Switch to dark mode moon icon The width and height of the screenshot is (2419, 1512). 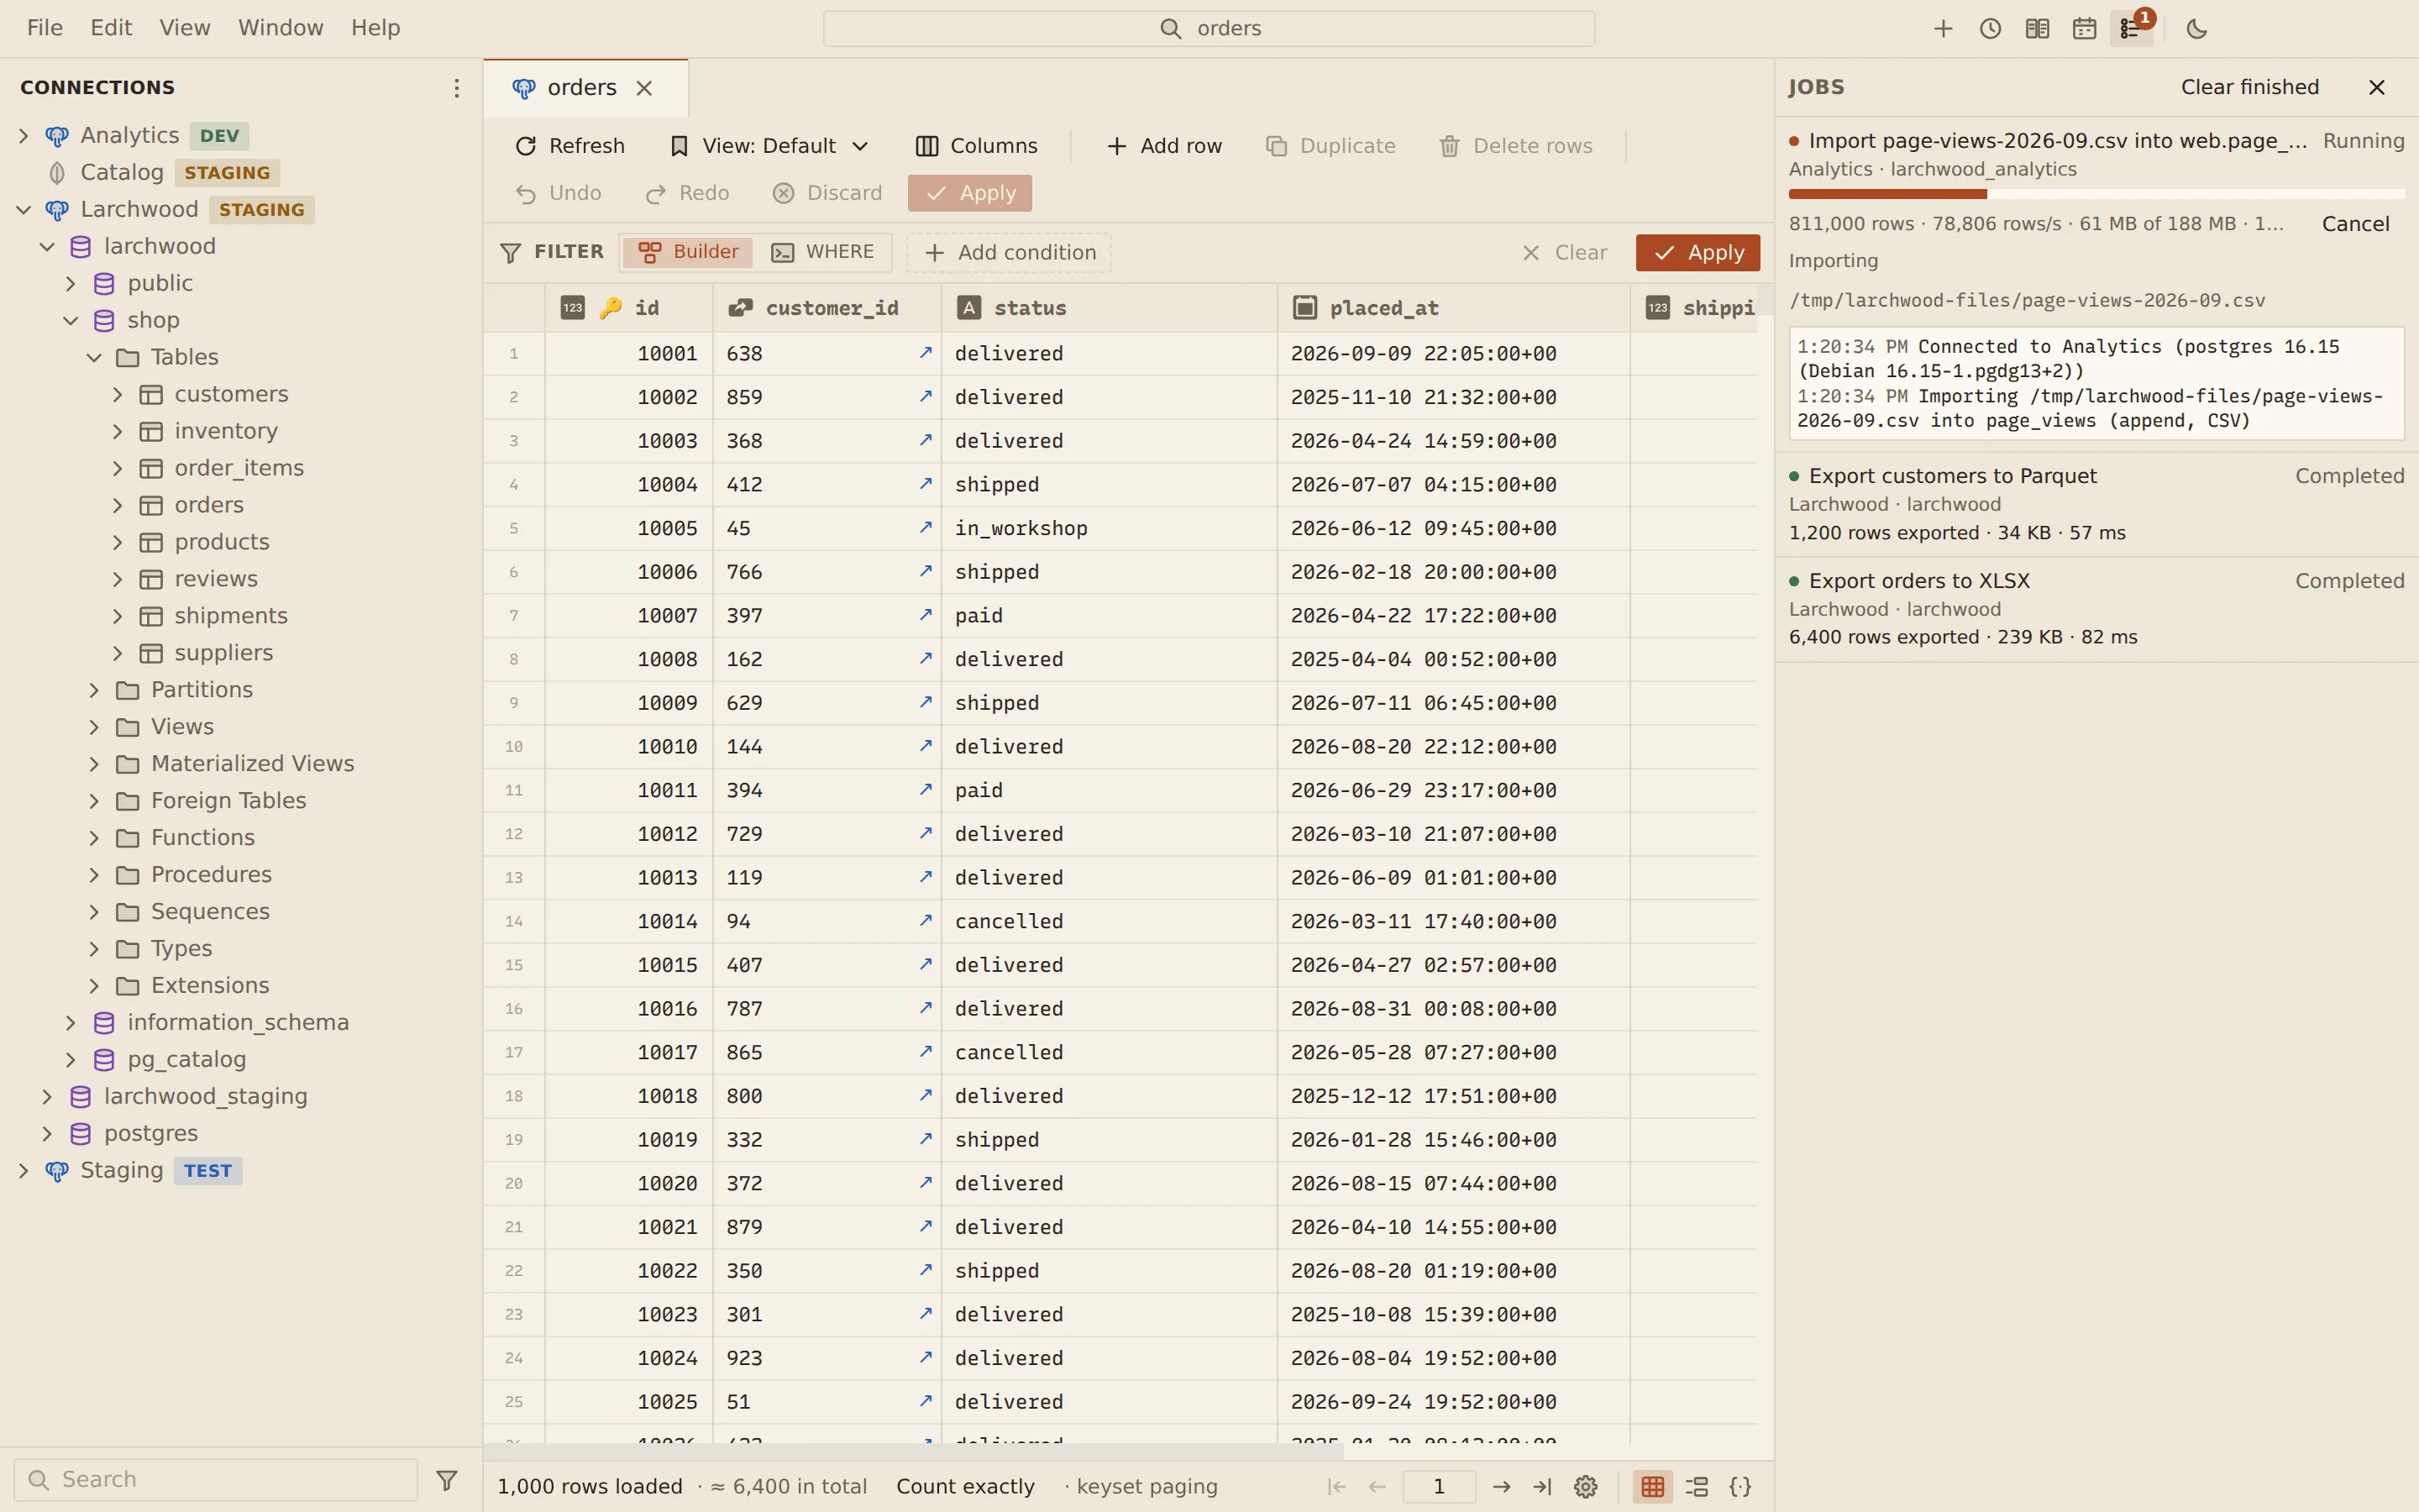click(x=2196, y=29)
